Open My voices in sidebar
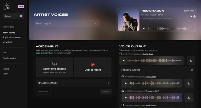Screen dimensions: 201x108 coord(7,42)
